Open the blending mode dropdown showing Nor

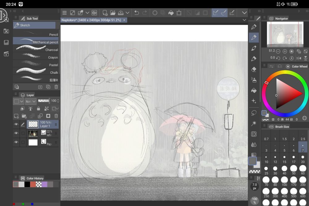pos(31,101)
